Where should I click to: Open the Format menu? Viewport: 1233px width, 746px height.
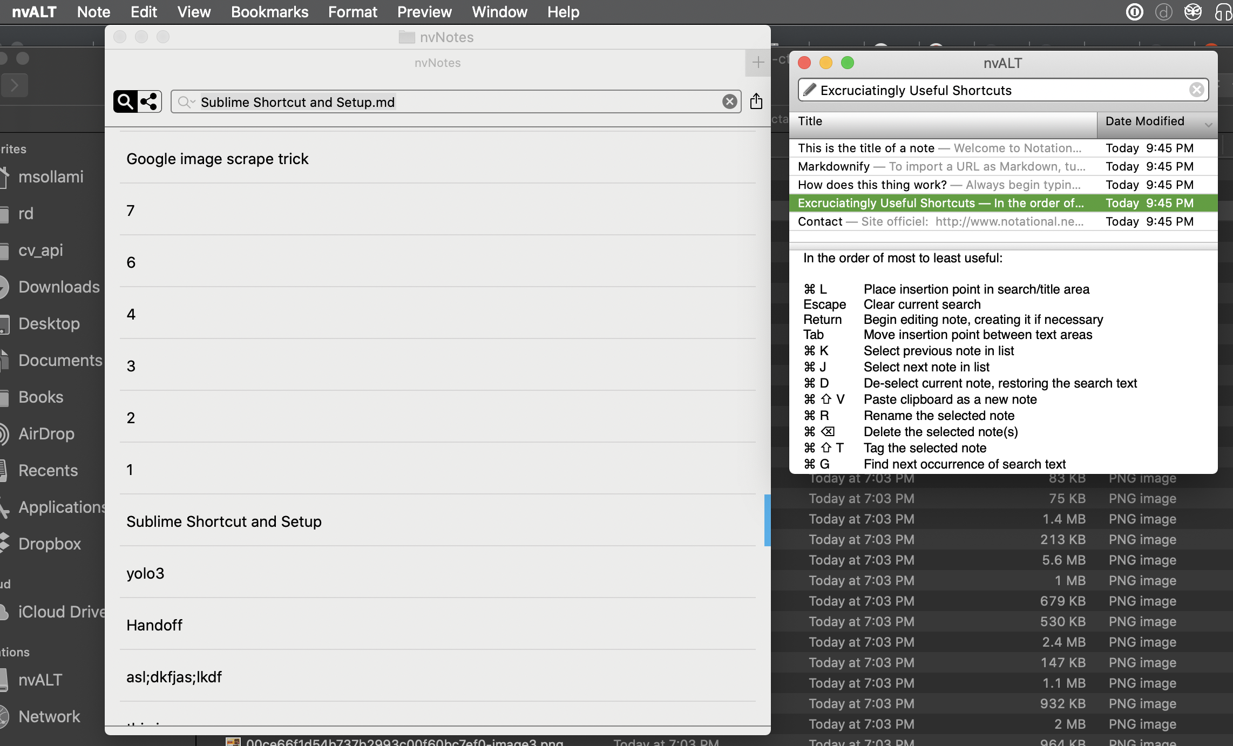tap(353, 12)
